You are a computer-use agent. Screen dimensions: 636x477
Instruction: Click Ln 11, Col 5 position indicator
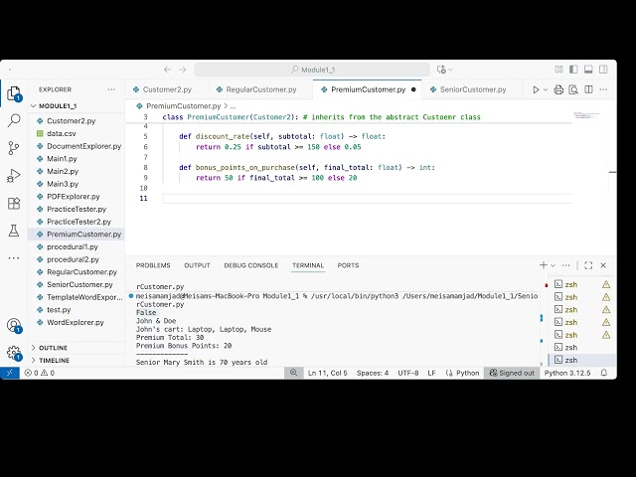point(328,374)
